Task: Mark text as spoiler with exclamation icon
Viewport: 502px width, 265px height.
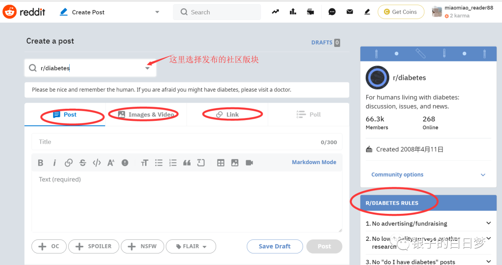Action: point(125,163)
